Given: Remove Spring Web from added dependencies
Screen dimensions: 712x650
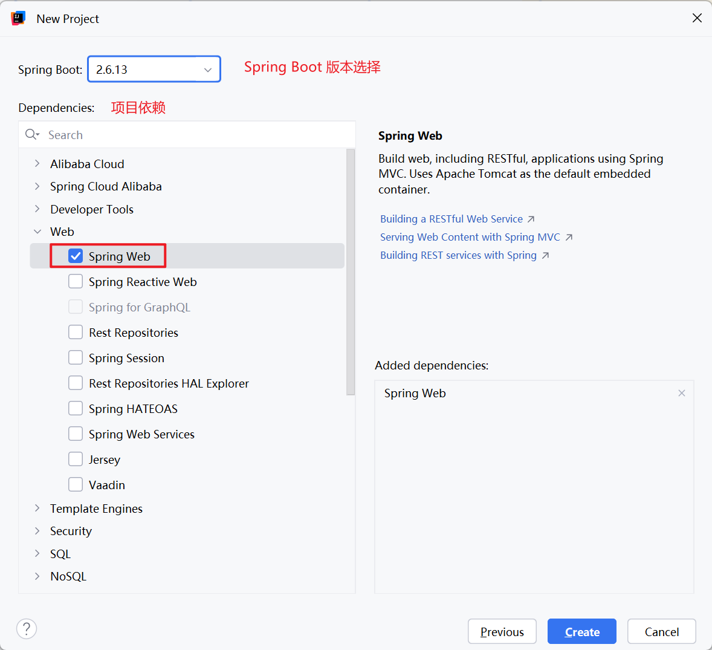Looking at the screenshot, I should tap(682, 394).
